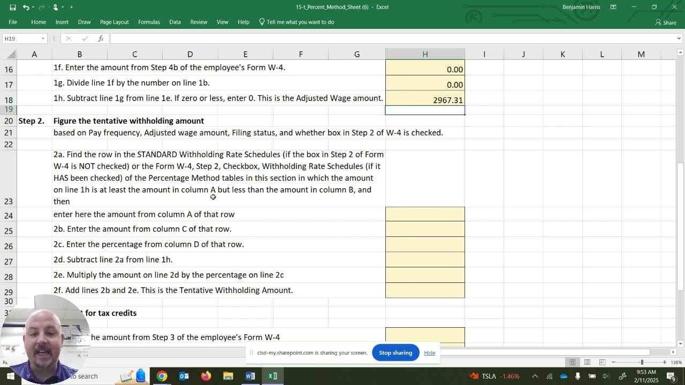The width and height of the screenshot is (685, 385).
Task: Click the zoom slider handle
Action: pos(642,363)
